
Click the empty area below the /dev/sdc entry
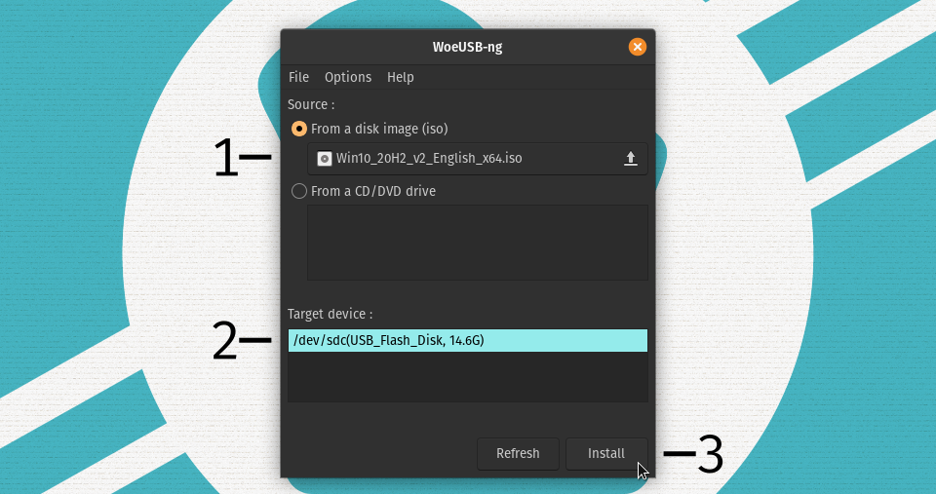467,377
